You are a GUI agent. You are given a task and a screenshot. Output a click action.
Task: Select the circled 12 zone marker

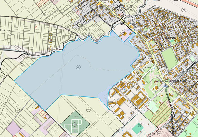point(9,32)
